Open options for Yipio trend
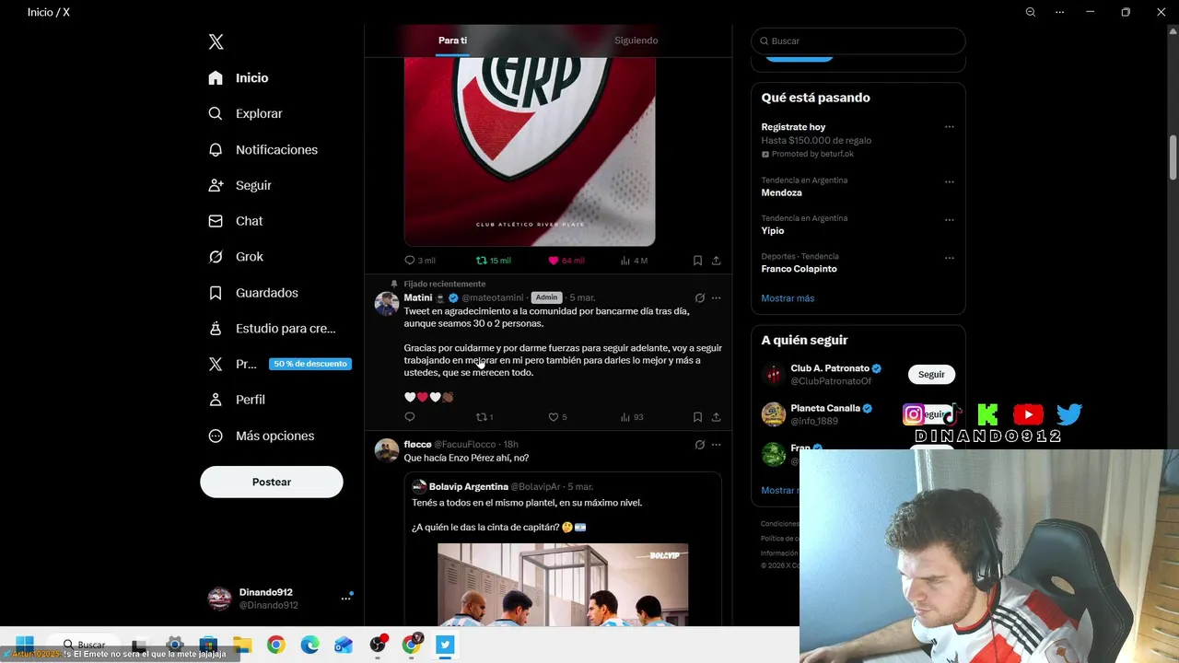 tap(950, 219)
